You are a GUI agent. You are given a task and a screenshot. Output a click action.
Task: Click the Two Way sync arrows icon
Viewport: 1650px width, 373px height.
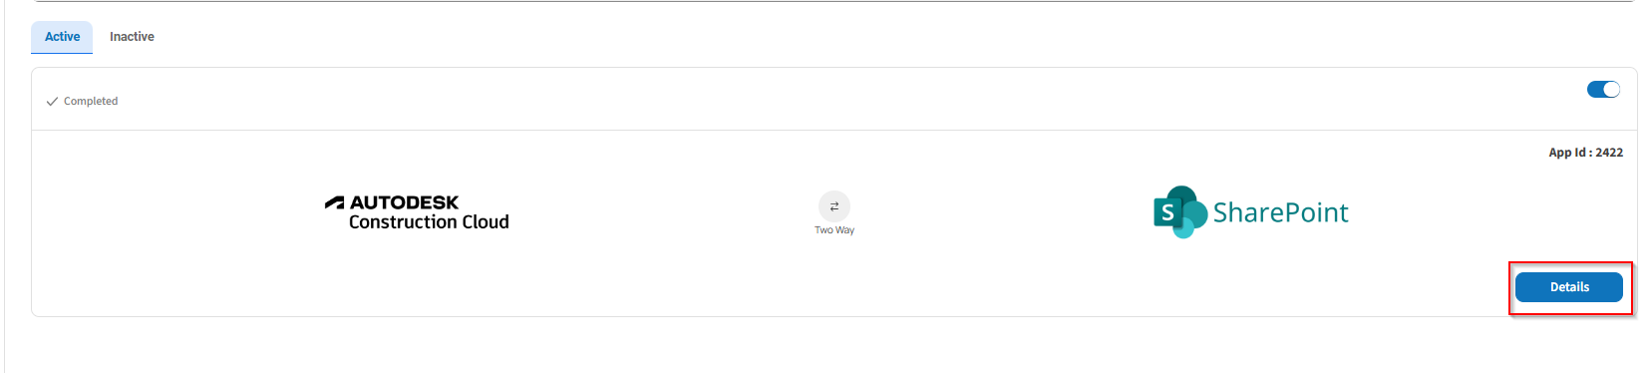click(834, 206)
